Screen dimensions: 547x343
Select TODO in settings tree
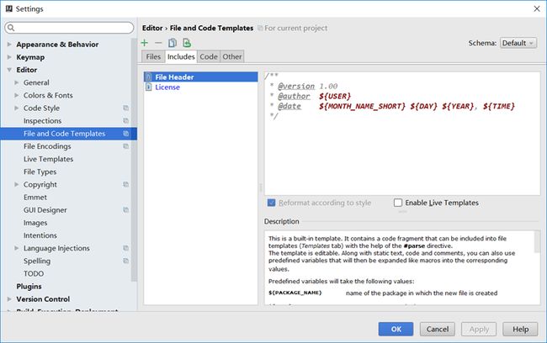34,273
